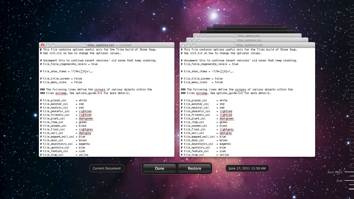Click the June 17, 2011 11:58 AM date label
354x199 pixels.
(x=247, y=168)
